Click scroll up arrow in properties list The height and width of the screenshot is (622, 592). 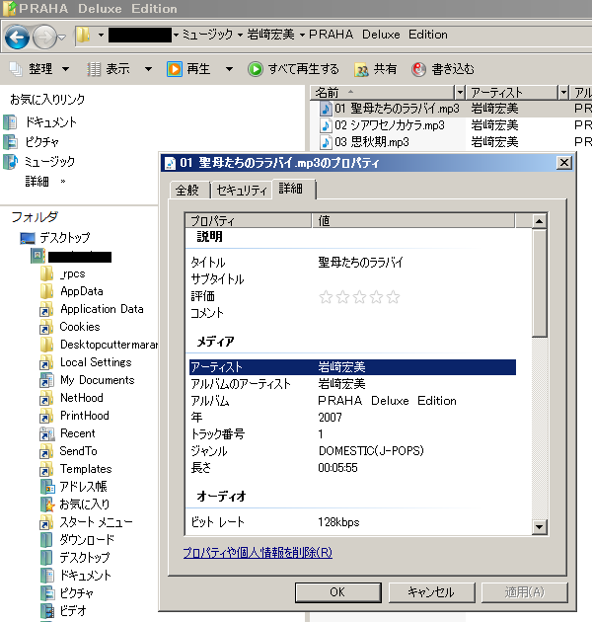[x=539, y=221]
